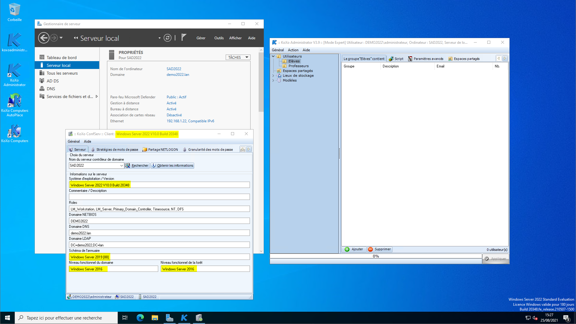
Task: Launch the KoXo Computers AutoPlace shortcut
Action: coord(14,105)
